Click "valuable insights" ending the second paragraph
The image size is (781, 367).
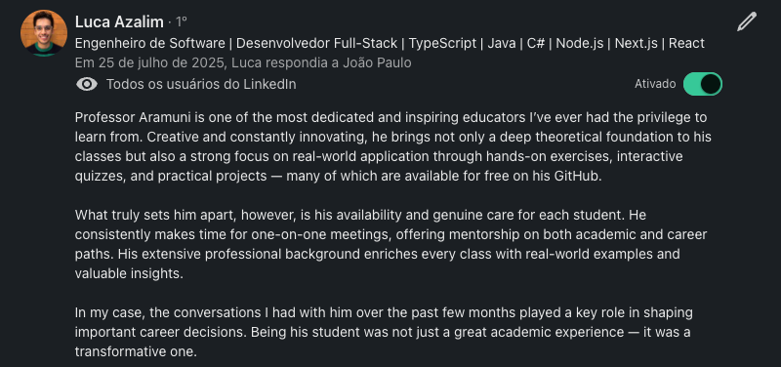click(128, 273)
